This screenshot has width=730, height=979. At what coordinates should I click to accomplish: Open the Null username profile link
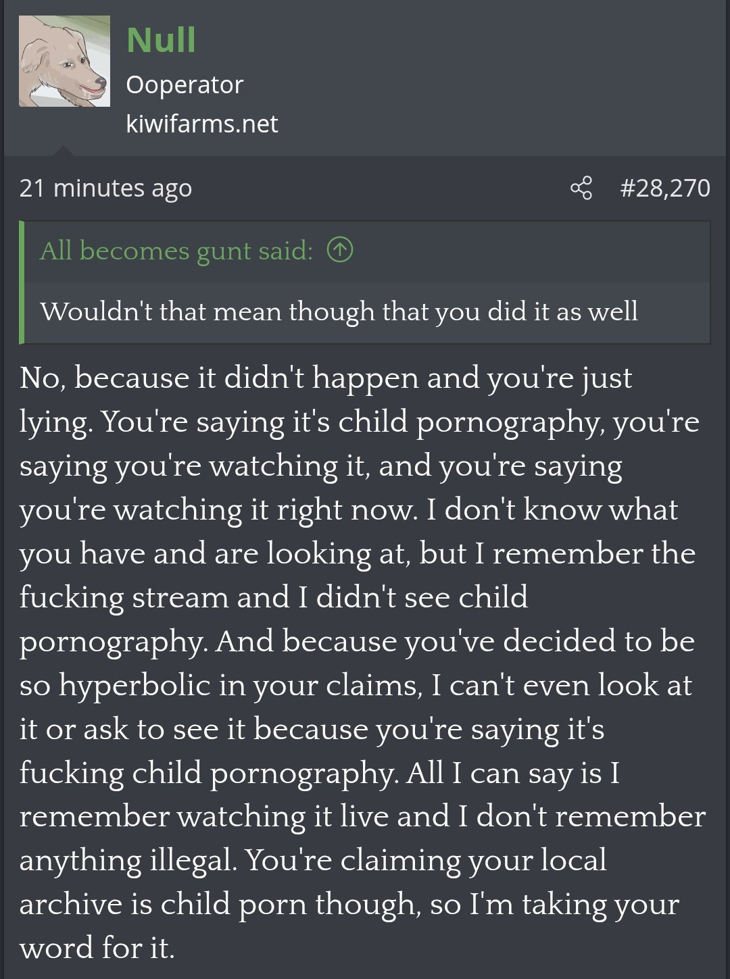(161, 40)
